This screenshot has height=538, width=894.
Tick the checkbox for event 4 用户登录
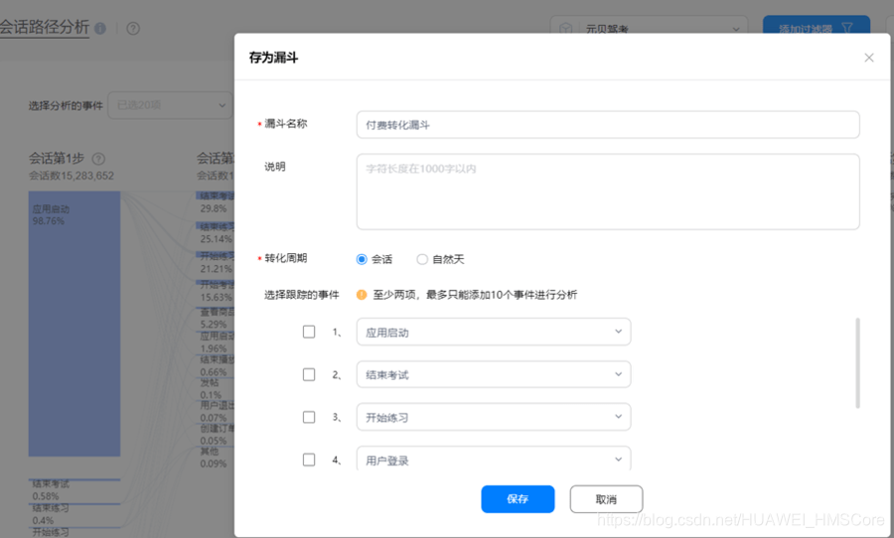coord(309,460)
